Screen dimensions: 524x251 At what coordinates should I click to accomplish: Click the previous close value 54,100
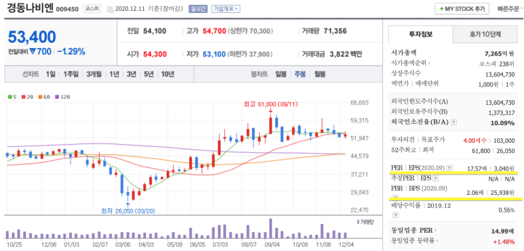coord(155,31)
